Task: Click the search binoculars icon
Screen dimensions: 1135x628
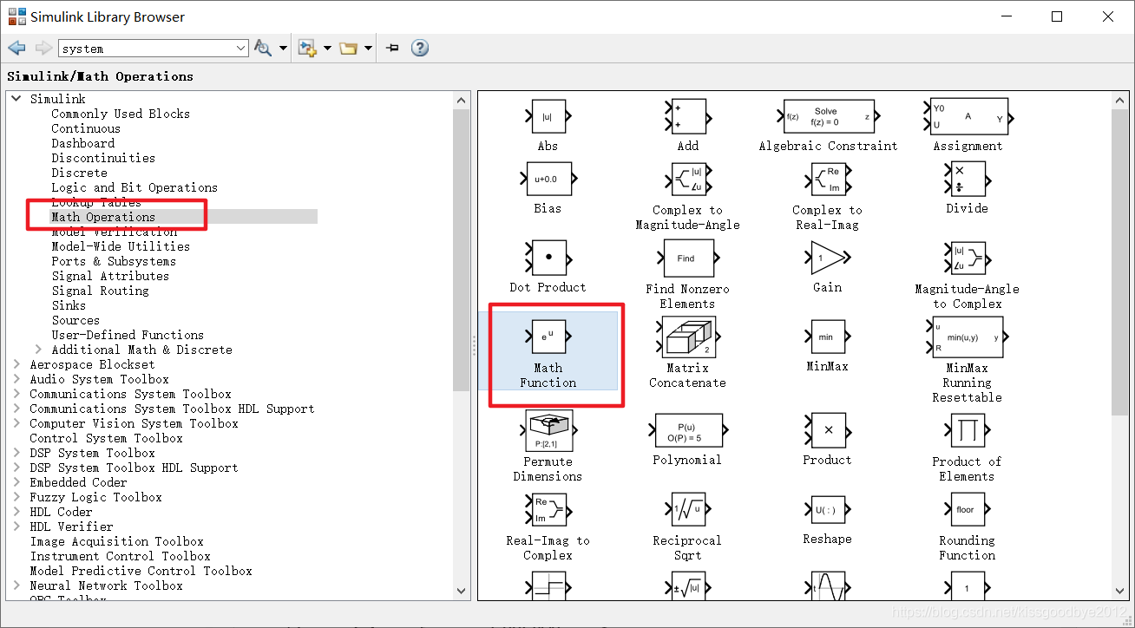Action: [x=263, y=48]
